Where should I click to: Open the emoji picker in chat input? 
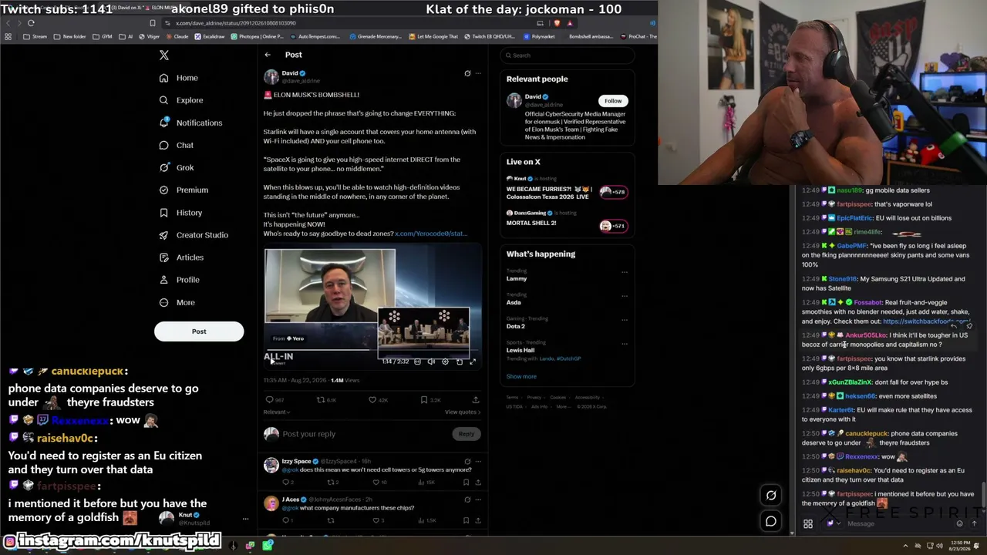pos(959,523)
